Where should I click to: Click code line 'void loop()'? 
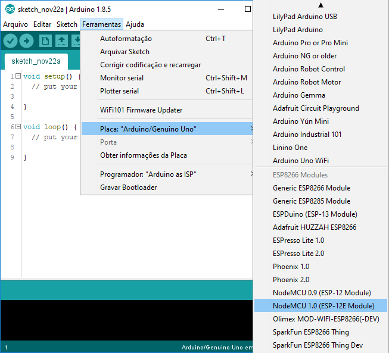click(x=50, y=127)
